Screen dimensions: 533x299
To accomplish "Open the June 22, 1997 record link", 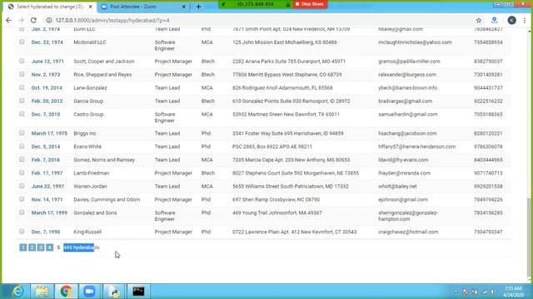I will click(x=47, y=186).
